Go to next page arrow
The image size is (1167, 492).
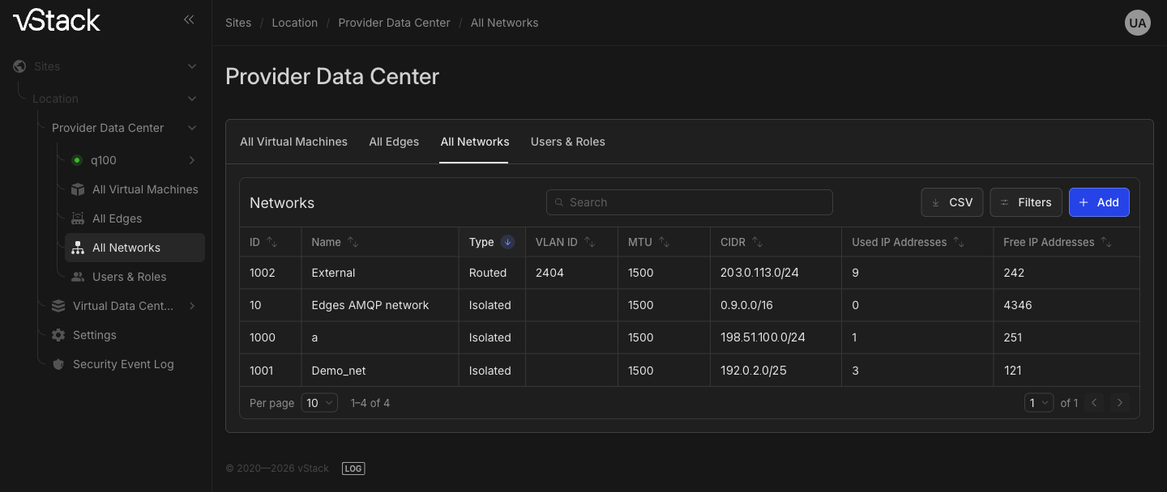[x=1120, y=402]
